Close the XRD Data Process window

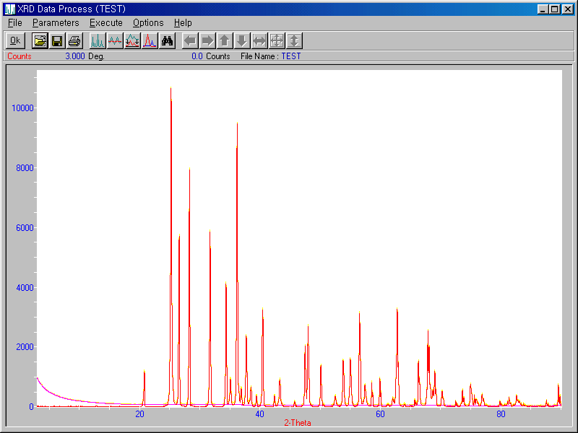click(568, 9)
